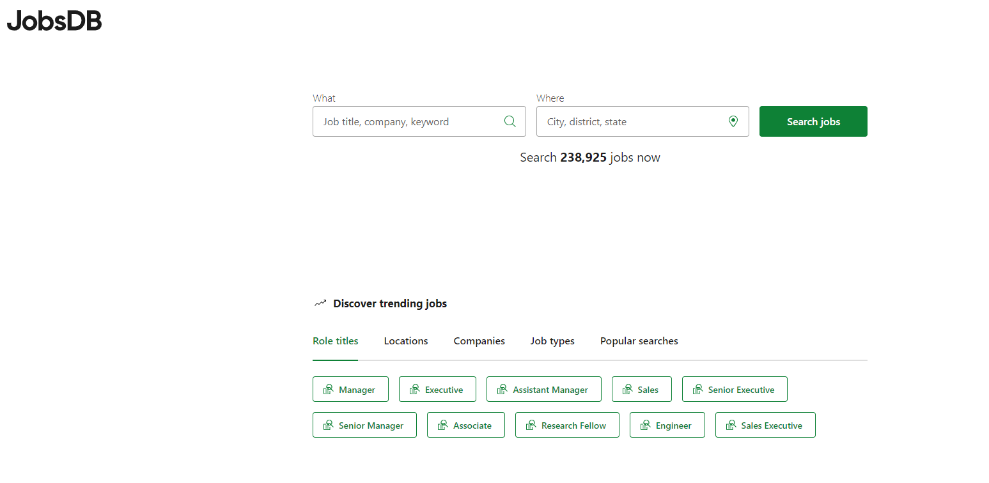Screen dimensions: 989x483
Task: Click the location pin icon
Action: tap(733, 121)
